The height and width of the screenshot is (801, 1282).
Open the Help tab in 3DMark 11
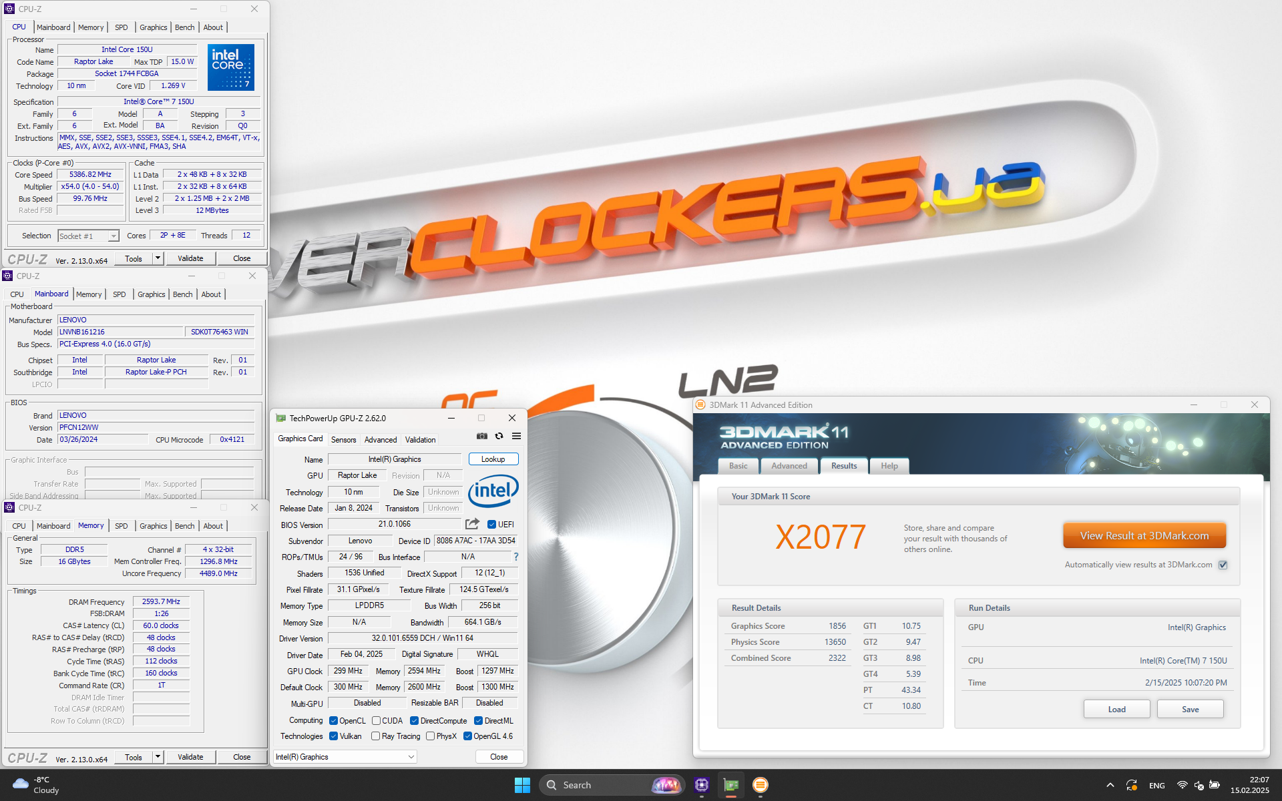tap(889, 466)
